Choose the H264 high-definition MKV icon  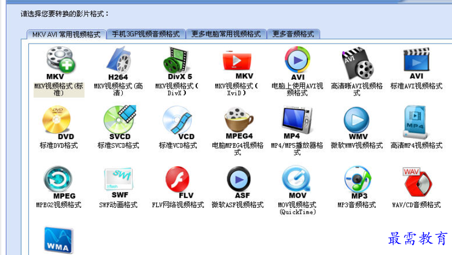pyautogui.click(x=119, y=63)
